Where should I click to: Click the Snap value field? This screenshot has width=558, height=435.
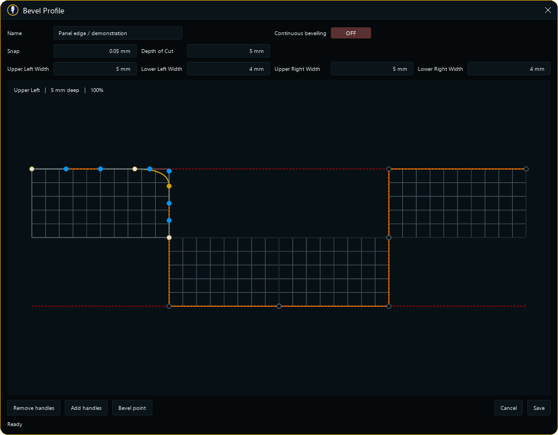[95, 51]
